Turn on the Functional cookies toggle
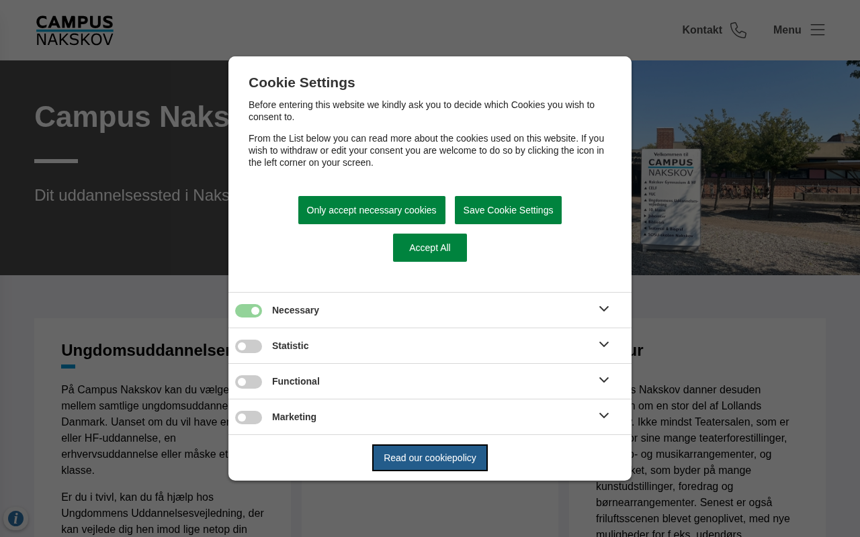This screenshot has height=537, width=860. (249, 382)
